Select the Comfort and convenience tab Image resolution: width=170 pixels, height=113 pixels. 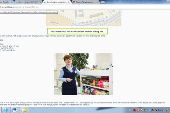(x=57, y=2)
